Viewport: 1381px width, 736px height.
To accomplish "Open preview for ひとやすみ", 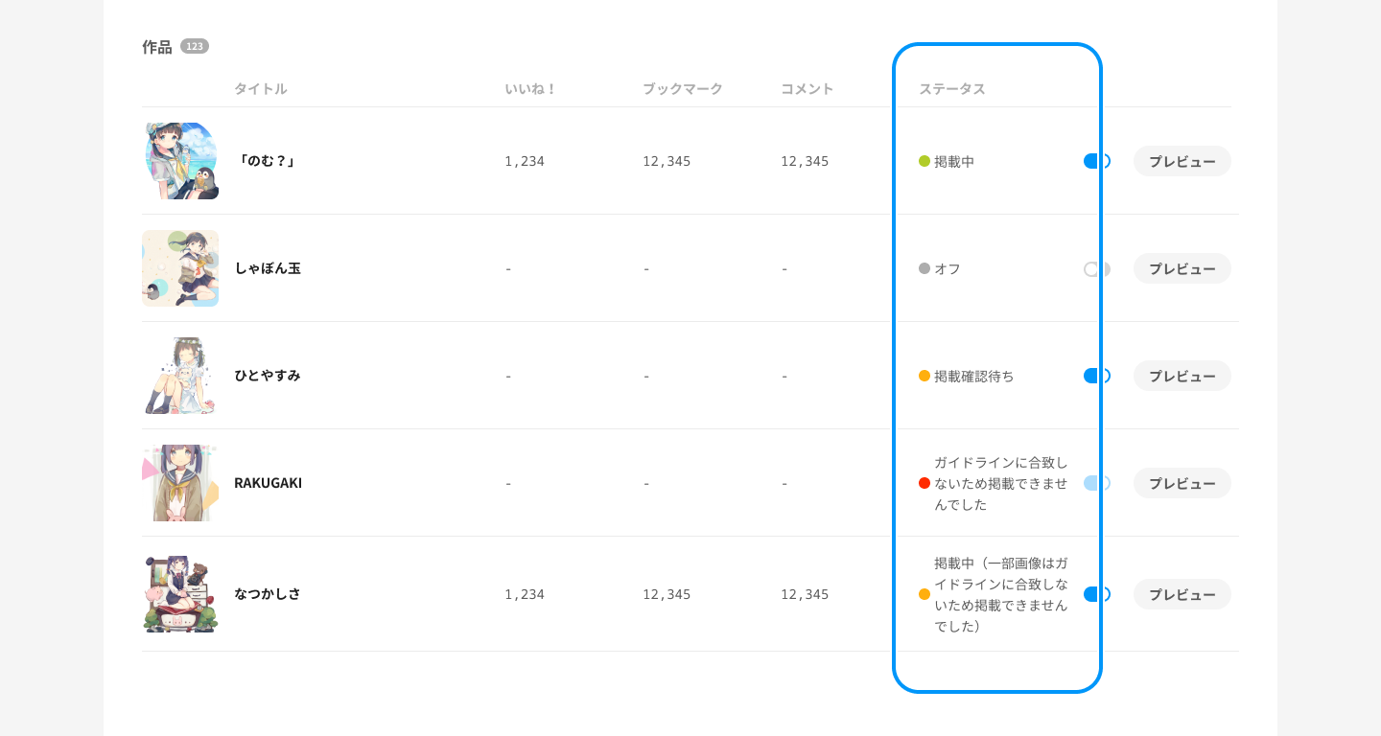I will pos(1182,376).
